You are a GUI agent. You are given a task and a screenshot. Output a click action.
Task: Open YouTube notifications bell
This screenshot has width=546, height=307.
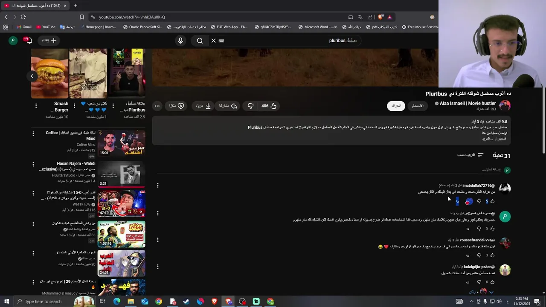(29, 41)
